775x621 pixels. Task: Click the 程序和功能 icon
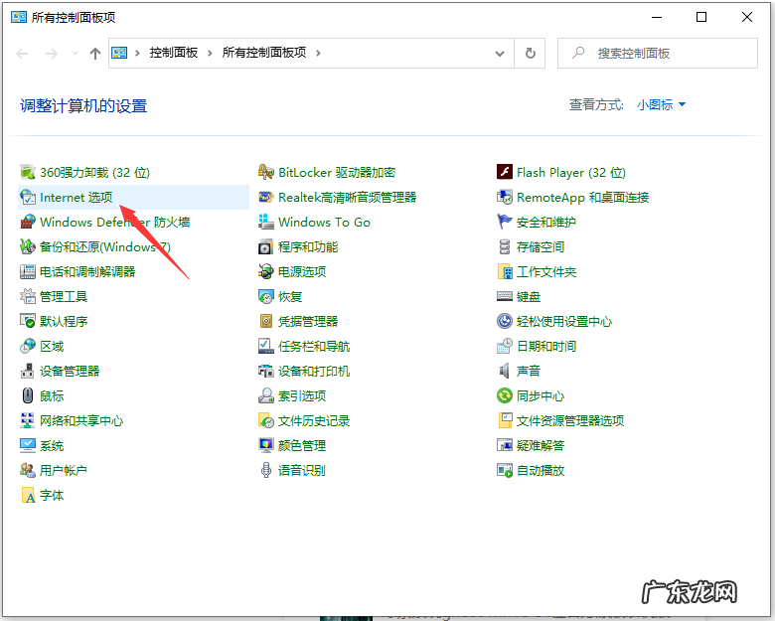click(x=266, y=246)
